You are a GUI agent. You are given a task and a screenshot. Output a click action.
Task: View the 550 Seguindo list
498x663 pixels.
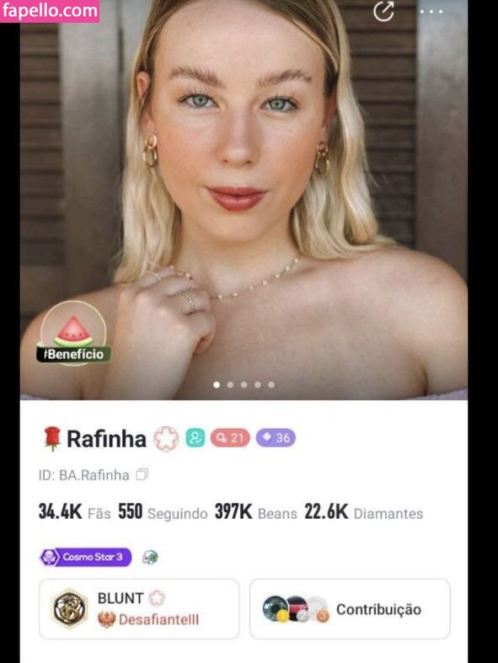click(x=163, y=512)
